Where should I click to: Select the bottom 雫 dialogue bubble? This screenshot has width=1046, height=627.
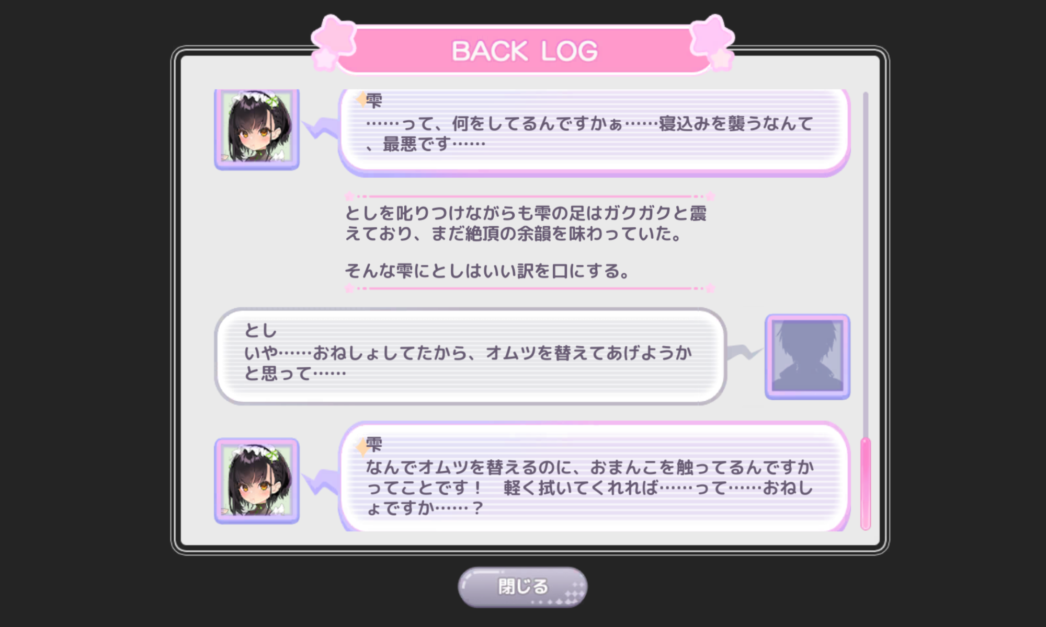click(594, 477)
